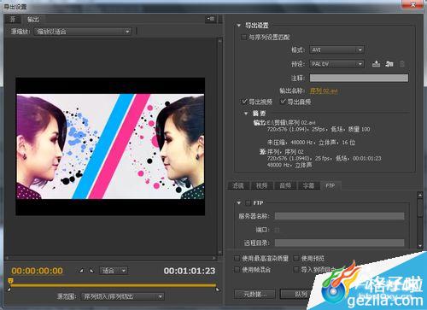Collapse the 导出设置 section triangle
Image resolution: width=427 pixels, height=310 pixels.
[238, 26]
